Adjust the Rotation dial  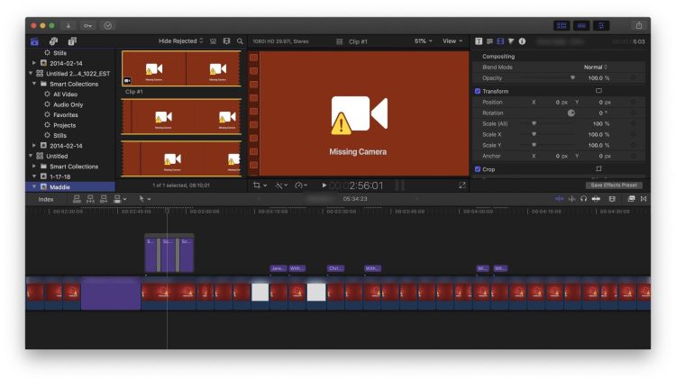pyautogui.click(x=571, y=113)
